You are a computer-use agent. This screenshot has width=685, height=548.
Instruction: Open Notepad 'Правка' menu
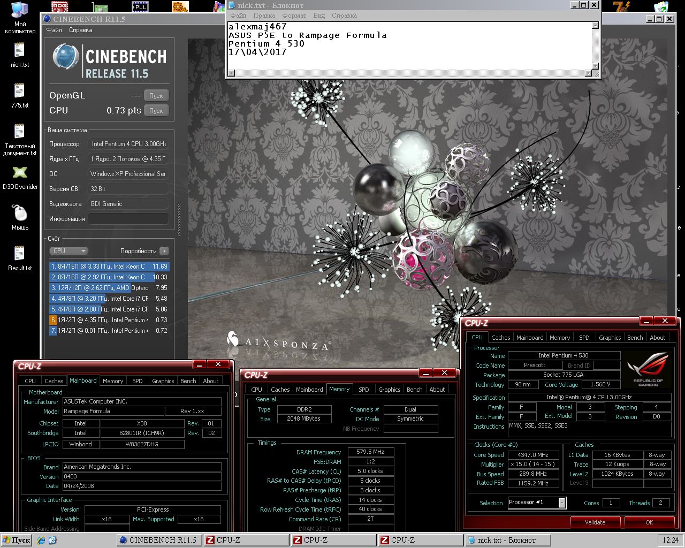(264, 16)
